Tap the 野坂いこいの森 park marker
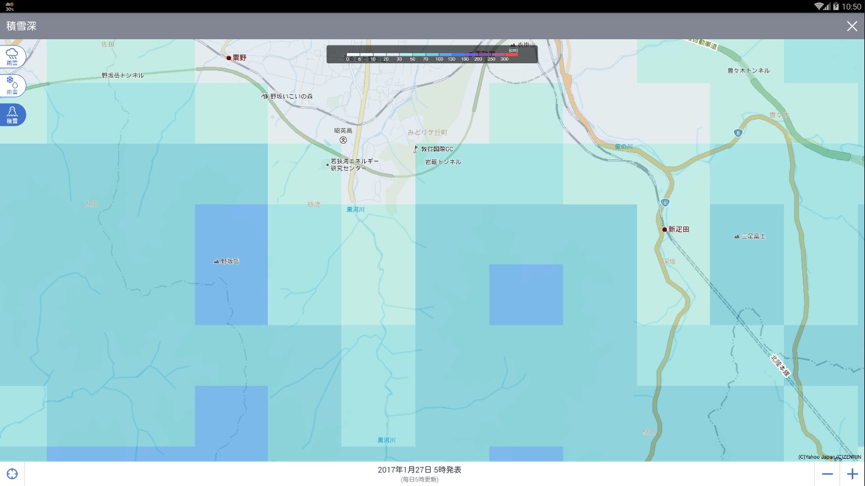The height and width of the screenshot is (486, 865). (x=265, y=96)
